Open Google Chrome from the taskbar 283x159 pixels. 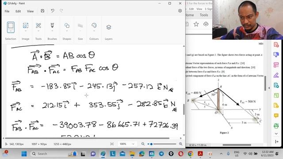tap(190, 154)
